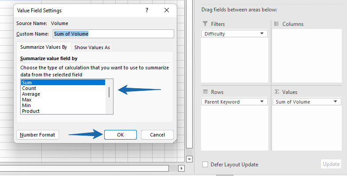Open the Difficulty field dropdown

(x=262, y=33)
